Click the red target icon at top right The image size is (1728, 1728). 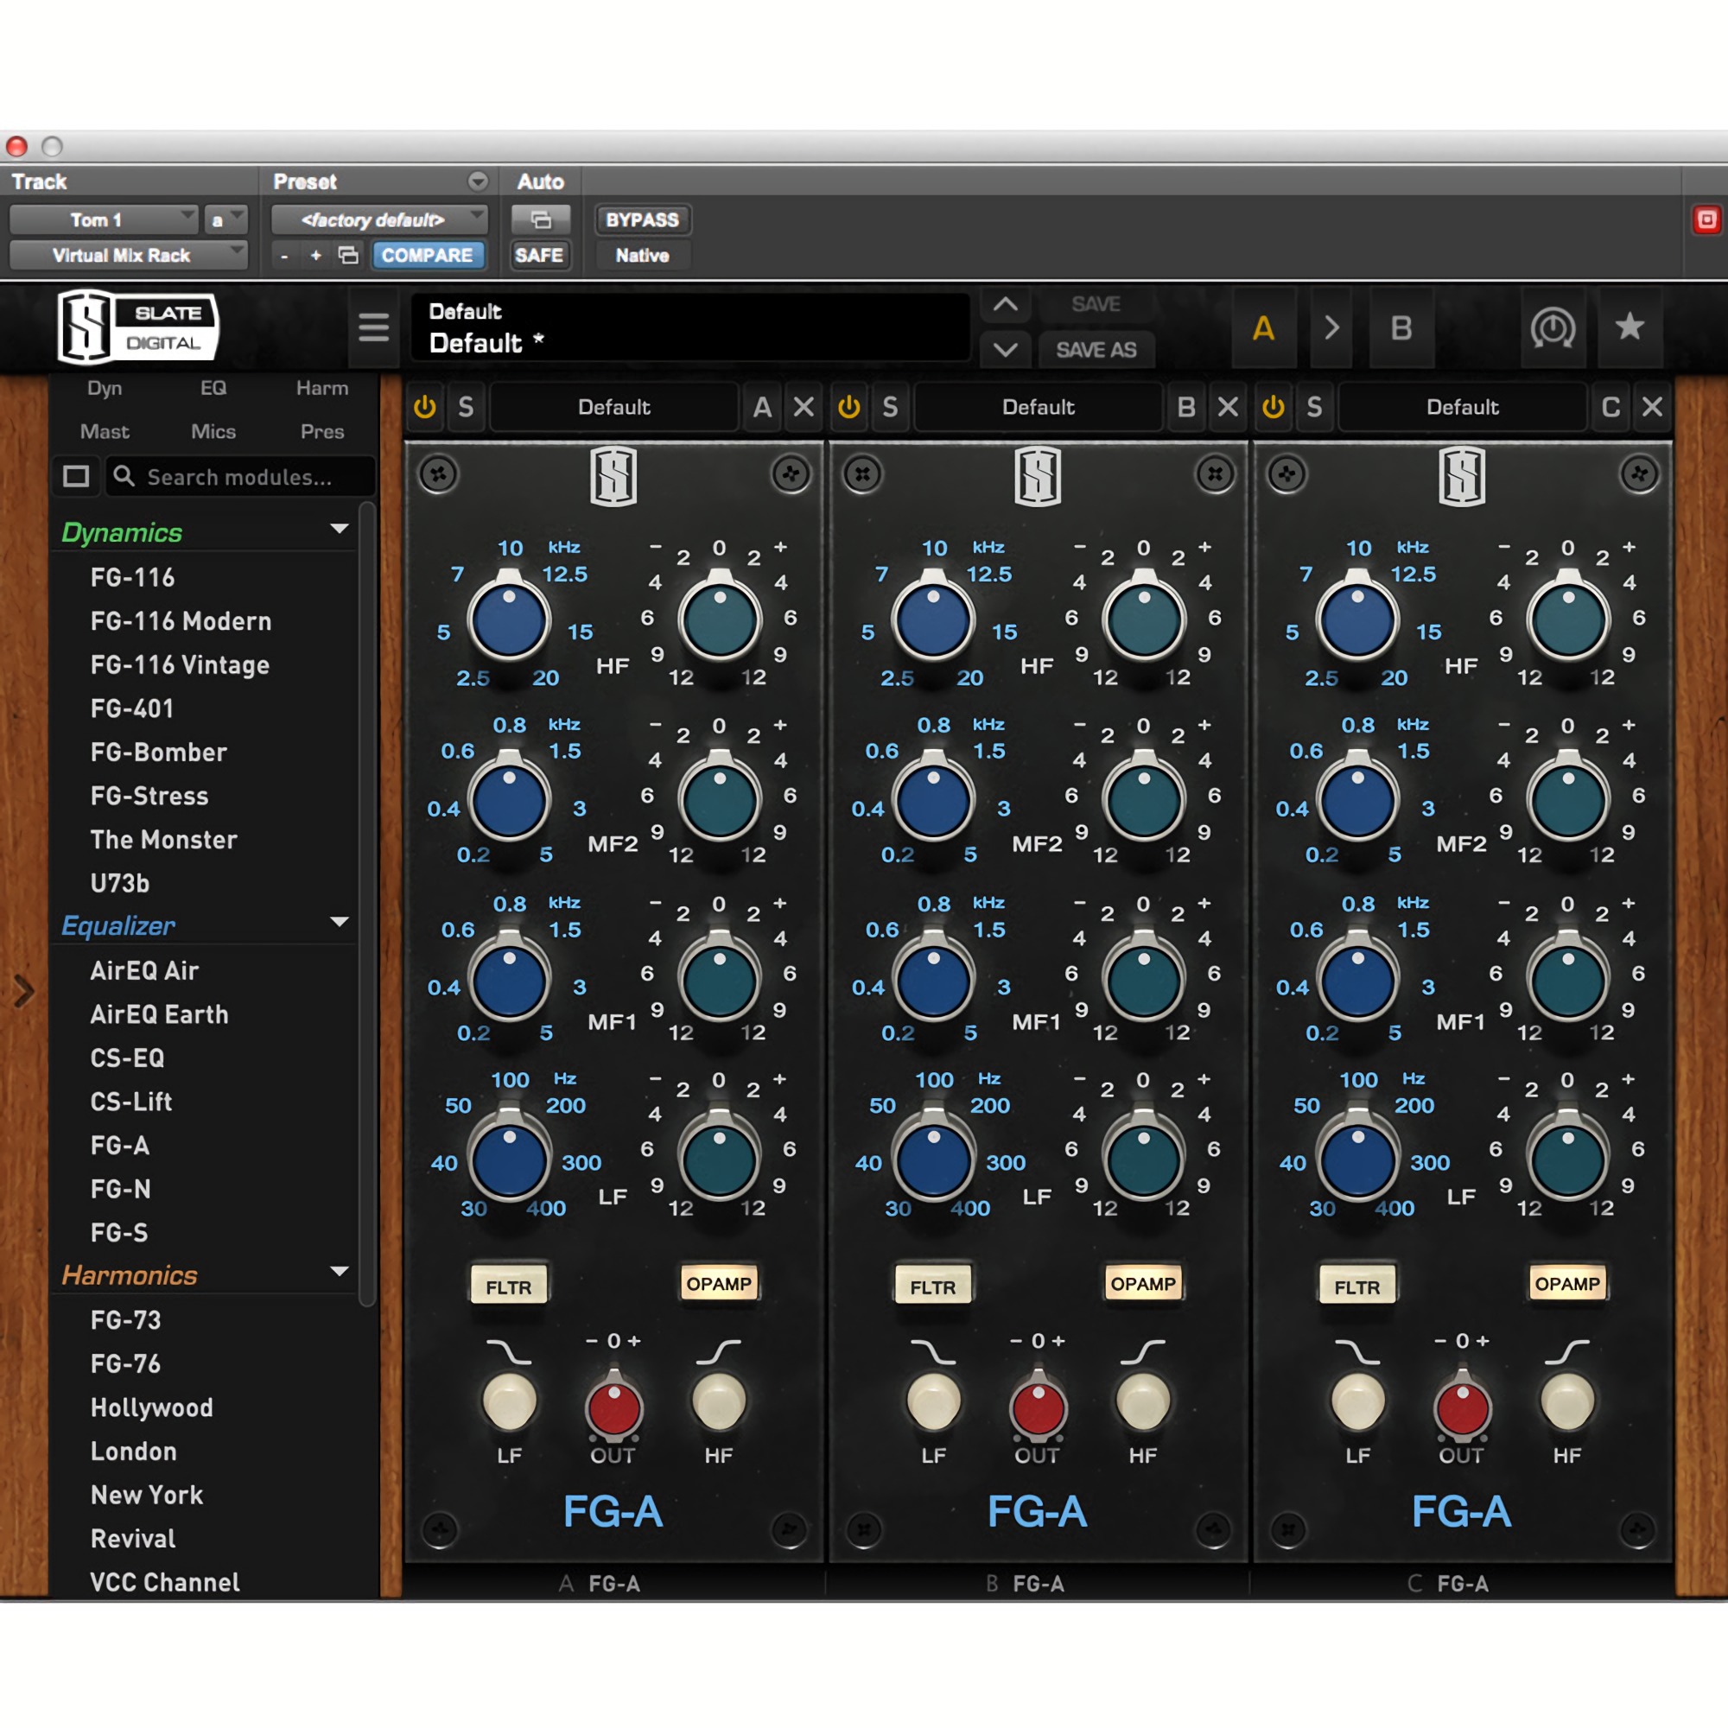coord(1706,219)
